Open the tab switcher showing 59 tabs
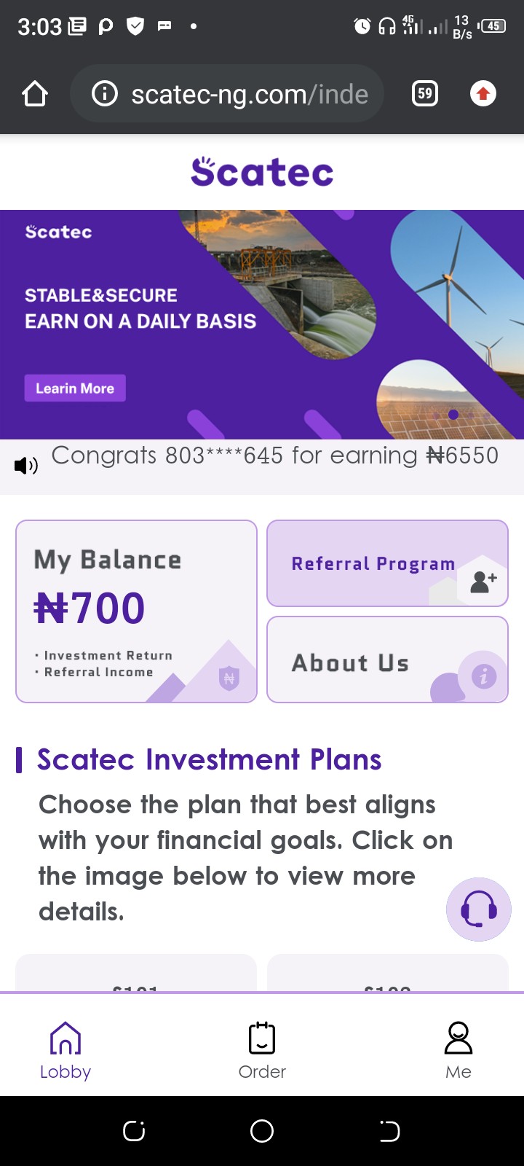 click(x=424, y=93)
